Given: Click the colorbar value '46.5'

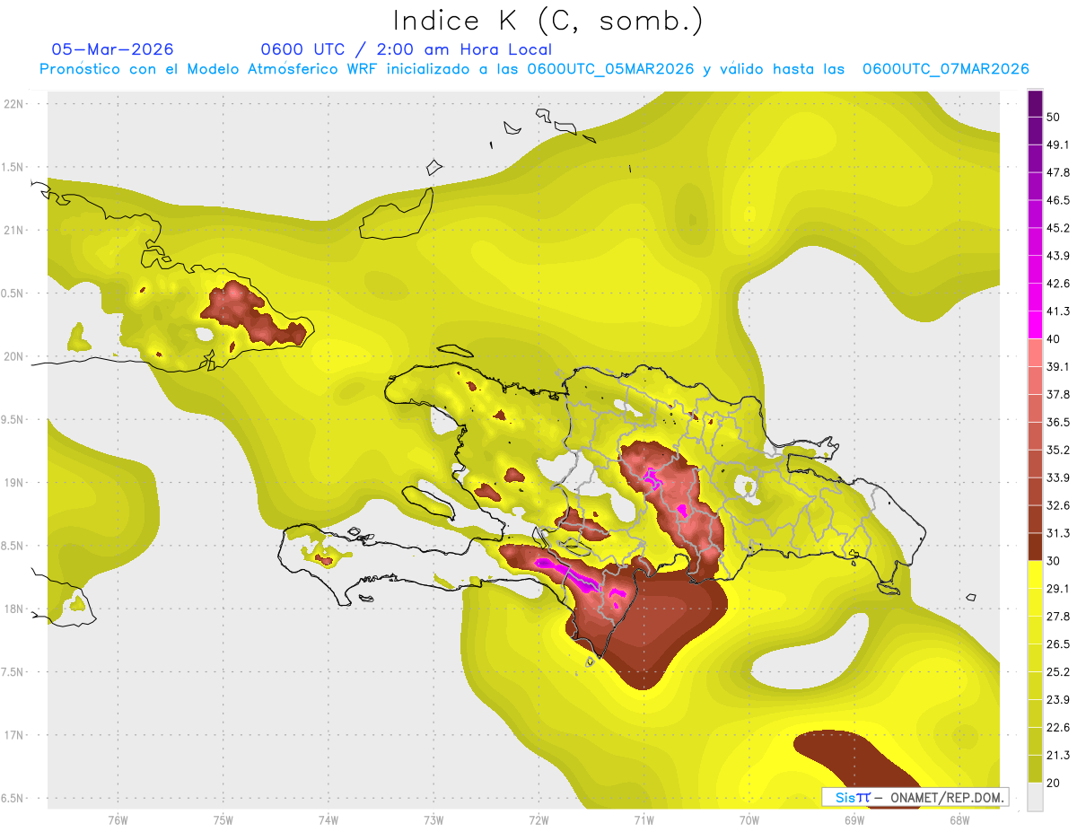Looking at the screenshot, I should point(1058,200).
